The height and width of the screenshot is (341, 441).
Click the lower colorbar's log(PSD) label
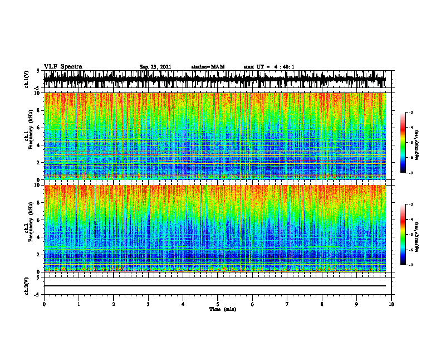(x=417, y=237)
